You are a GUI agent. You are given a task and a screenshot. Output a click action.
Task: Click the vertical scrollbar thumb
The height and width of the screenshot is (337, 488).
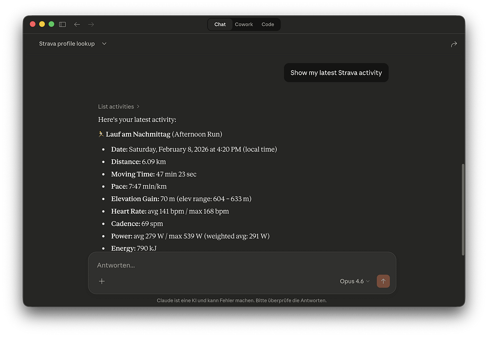click(x=463, y=209)
